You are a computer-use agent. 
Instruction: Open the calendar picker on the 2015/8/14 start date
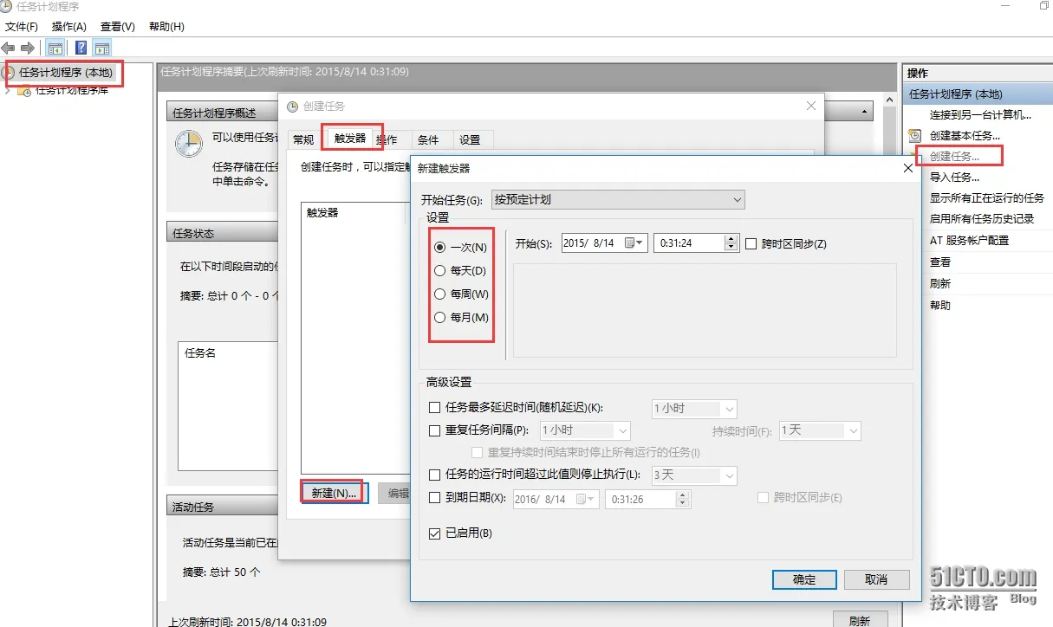(634, 243)
